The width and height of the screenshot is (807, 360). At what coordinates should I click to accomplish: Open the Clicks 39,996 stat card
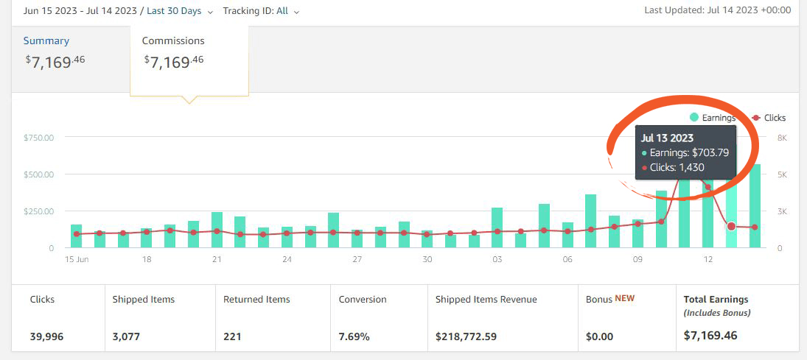click(57, 318)
